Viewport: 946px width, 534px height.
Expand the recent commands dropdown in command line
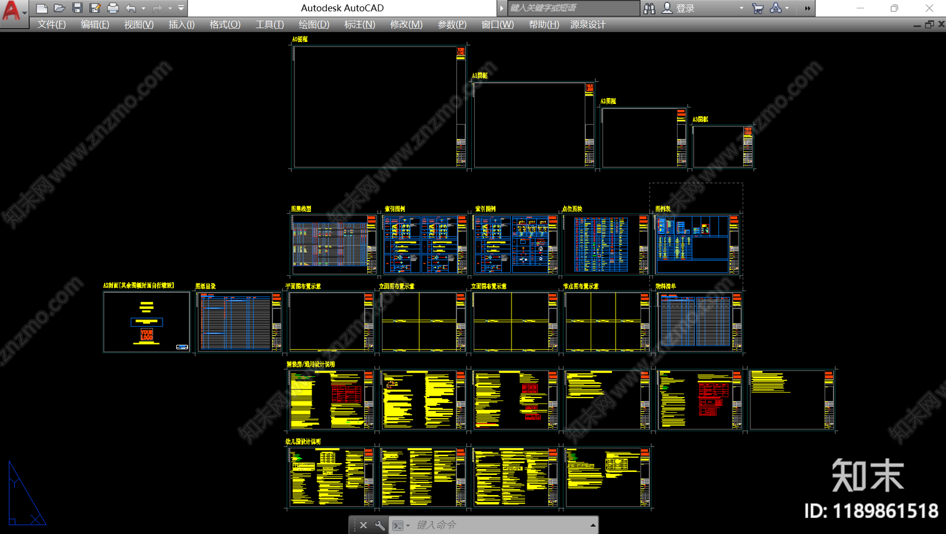pyautogui.click(x=408, y=525)
